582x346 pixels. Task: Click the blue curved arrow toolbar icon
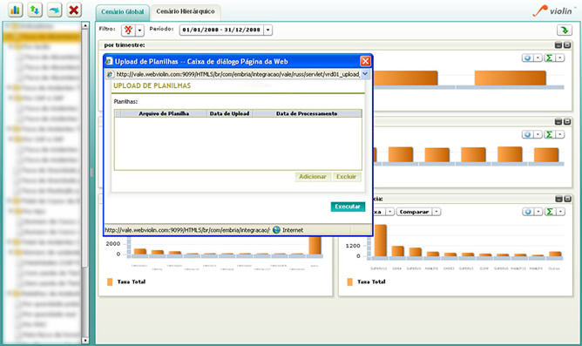tap(55, 10)
